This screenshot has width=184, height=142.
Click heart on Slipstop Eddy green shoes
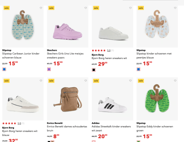point(175,81)
